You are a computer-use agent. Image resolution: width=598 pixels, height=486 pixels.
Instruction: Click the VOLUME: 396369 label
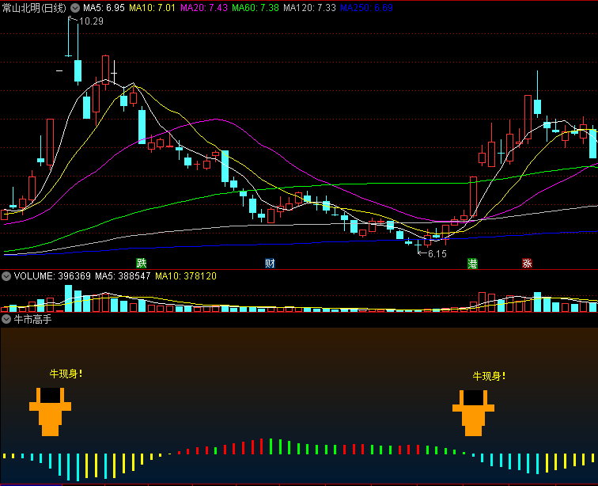click(52, 276)
